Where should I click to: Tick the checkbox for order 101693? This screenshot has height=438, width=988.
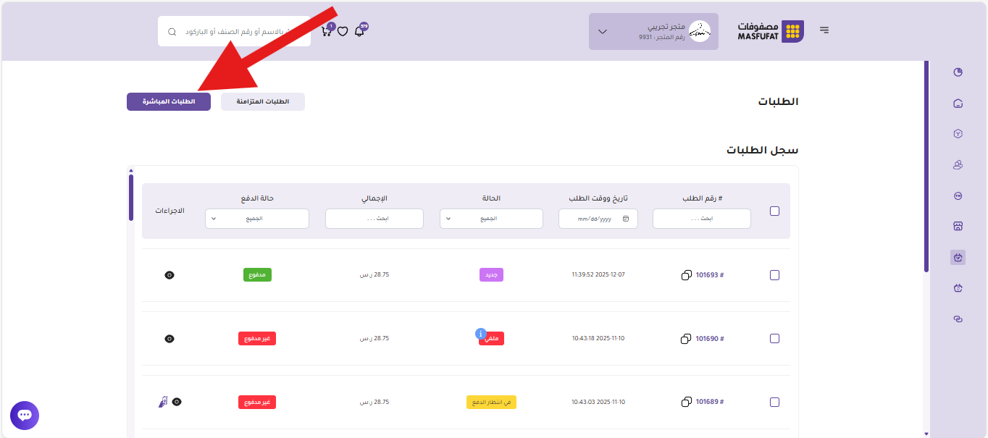click(x=774, y=275)
